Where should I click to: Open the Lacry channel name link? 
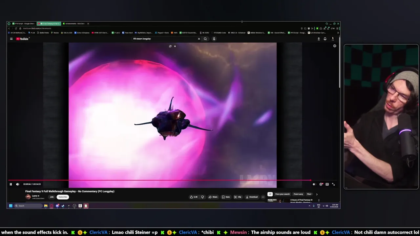pyautogui.click(x=34, y=196)
